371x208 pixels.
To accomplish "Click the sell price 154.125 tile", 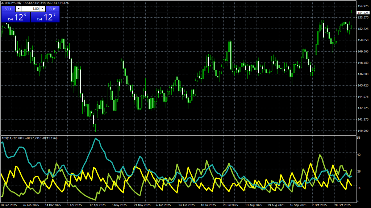I will coord(16,17).
